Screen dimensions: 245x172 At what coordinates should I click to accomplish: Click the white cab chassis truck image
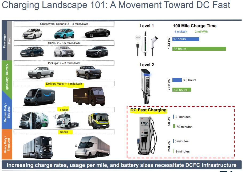67,121
